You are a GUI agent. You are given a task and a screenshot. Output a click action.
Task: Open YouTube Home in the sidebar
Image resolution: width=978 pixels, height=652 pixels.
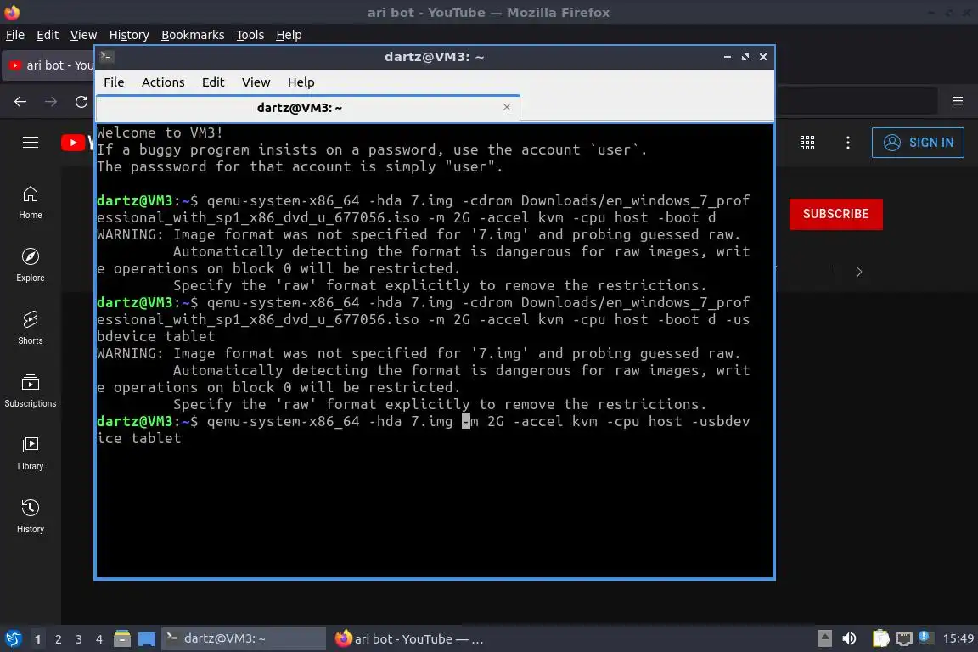(30, 203)
